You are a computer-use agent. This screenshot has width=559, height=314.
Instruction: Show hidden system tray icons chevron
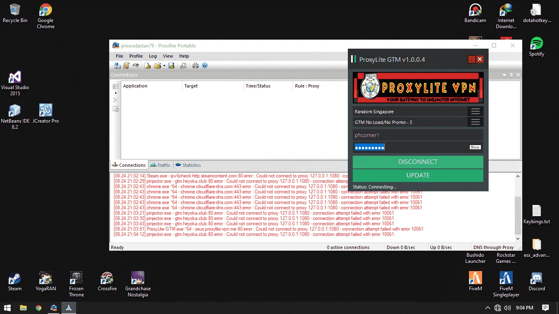coord(487,308)
